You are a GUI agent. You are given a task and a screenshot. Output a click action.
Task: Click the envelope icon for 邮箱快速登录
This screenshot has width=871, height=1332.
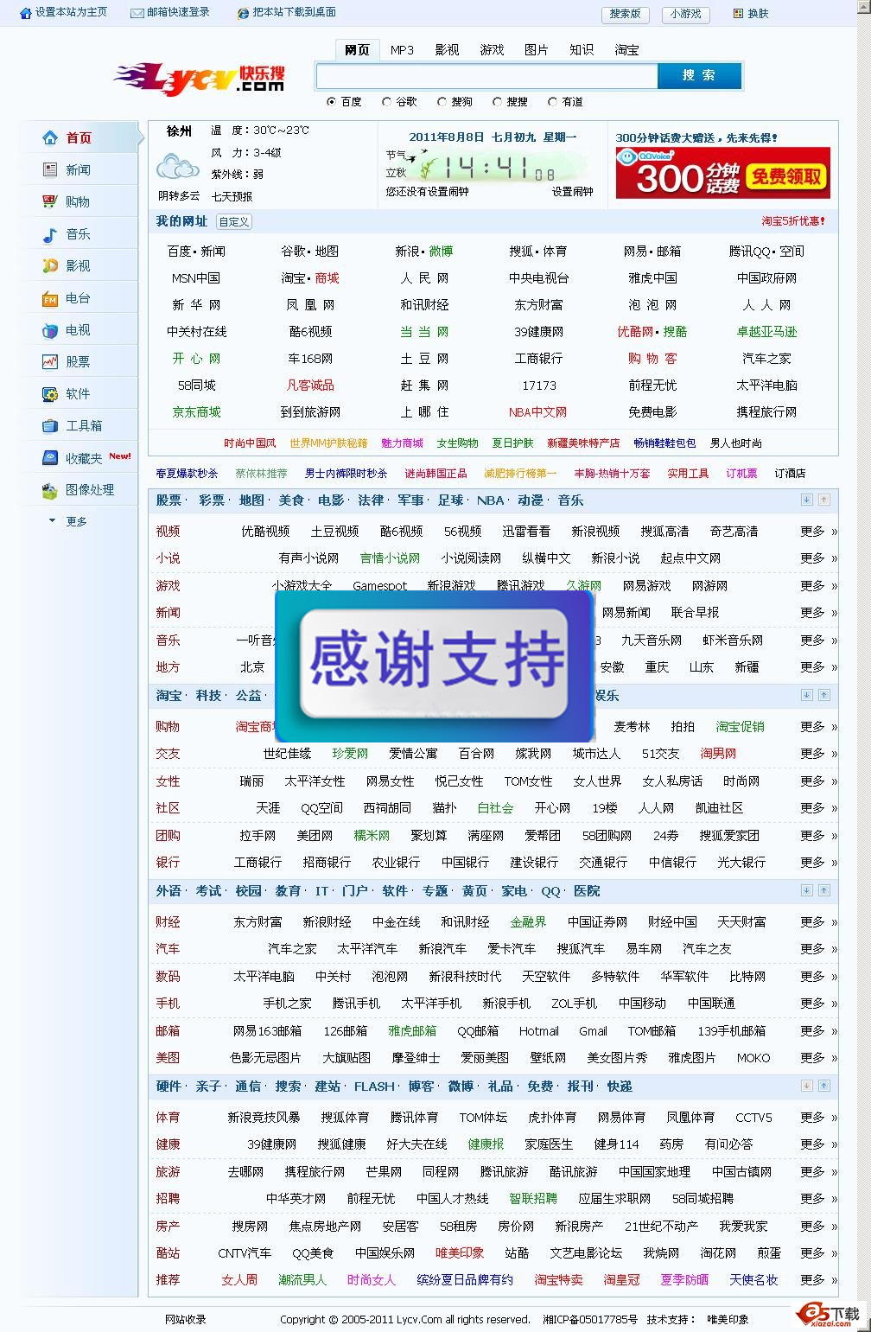[137, 13]
